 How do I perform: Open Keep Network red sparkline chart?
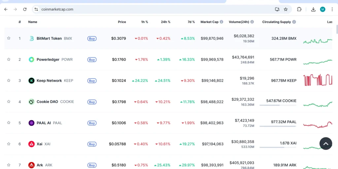[x=318, y=80]
